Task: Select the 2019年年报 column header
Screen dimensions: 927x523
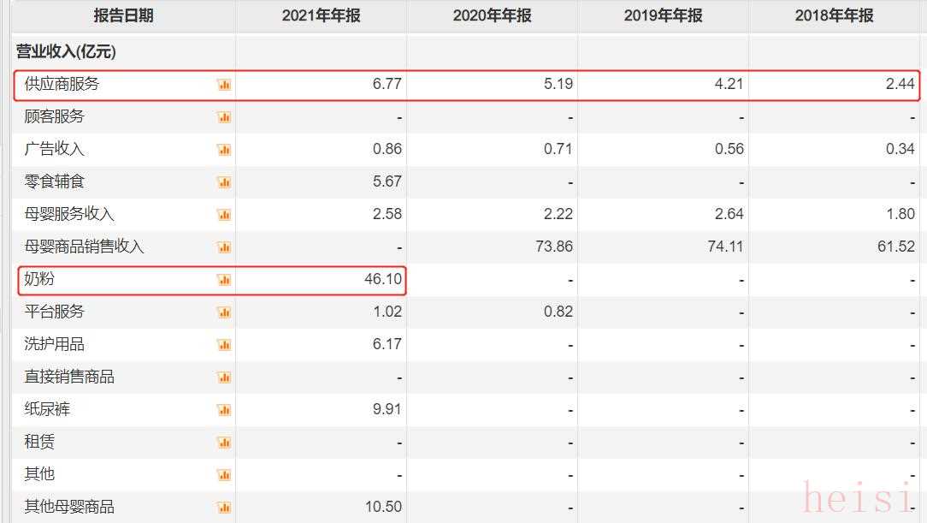Action: [663, 15]
